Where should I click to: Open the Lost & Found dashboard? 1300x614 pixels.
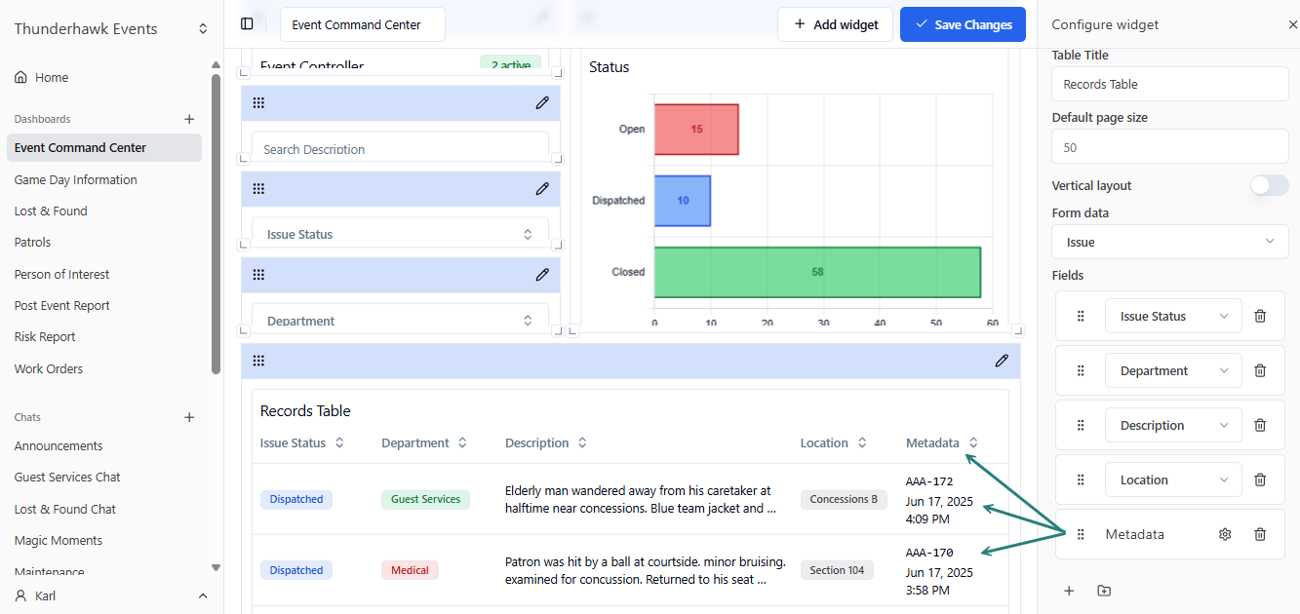click(x=51, y=211)
